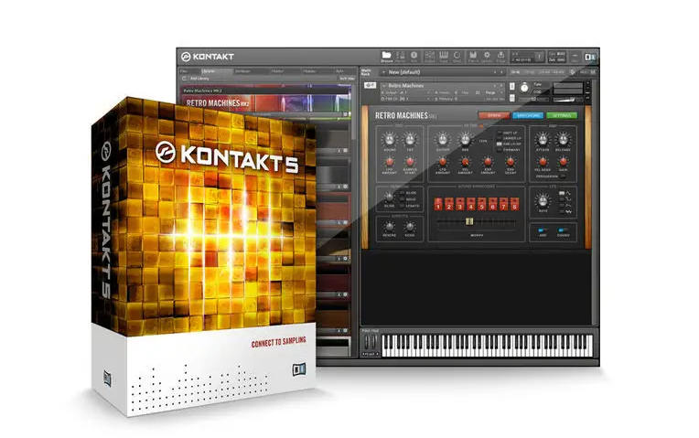Toggle the CHORD on/off switch

coord(563,230)
